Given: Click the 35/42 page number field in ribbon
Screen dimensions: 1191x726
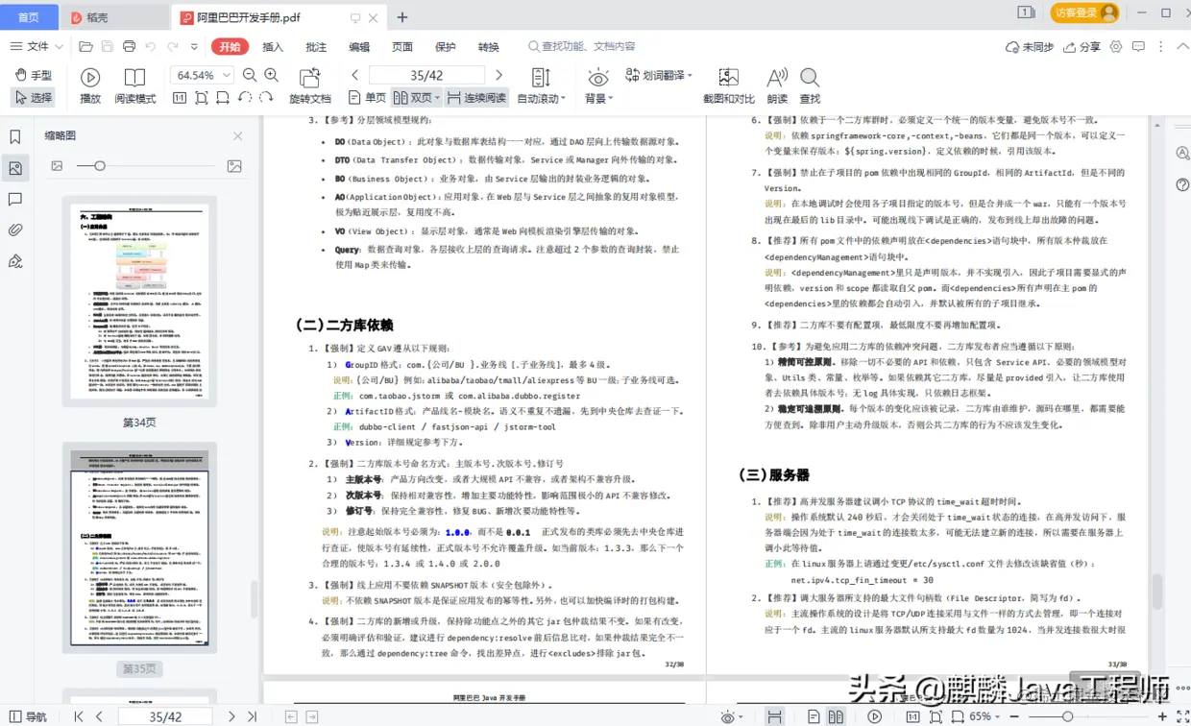Looking at the screenshot, I should 426,75.
